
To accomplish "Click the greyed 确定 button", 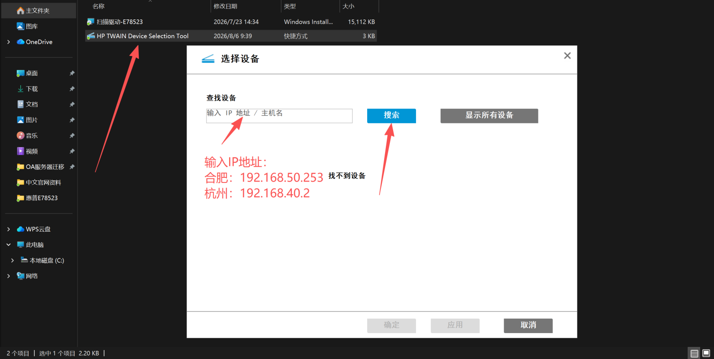I will [x=391, y=325].
